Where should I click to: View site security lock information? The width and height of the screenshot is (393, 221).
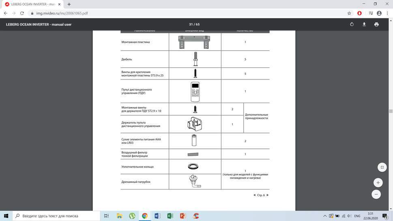tap(32, 13)
